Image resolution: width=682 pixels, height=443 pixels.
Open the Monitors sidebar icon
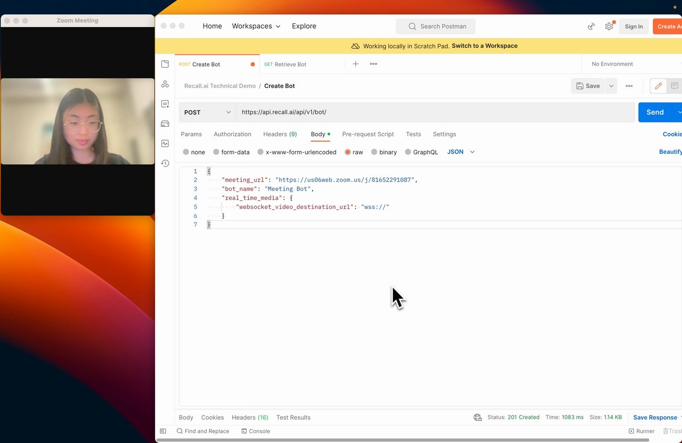pos(165,143)
